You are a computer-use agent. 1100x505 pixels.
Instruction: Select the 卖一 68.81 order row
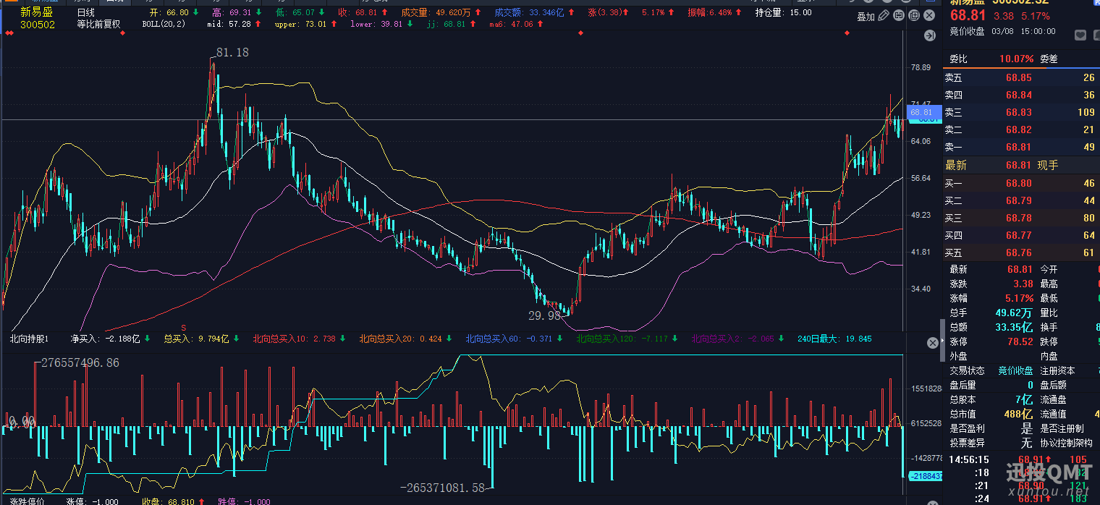(x=1020, y=147)
